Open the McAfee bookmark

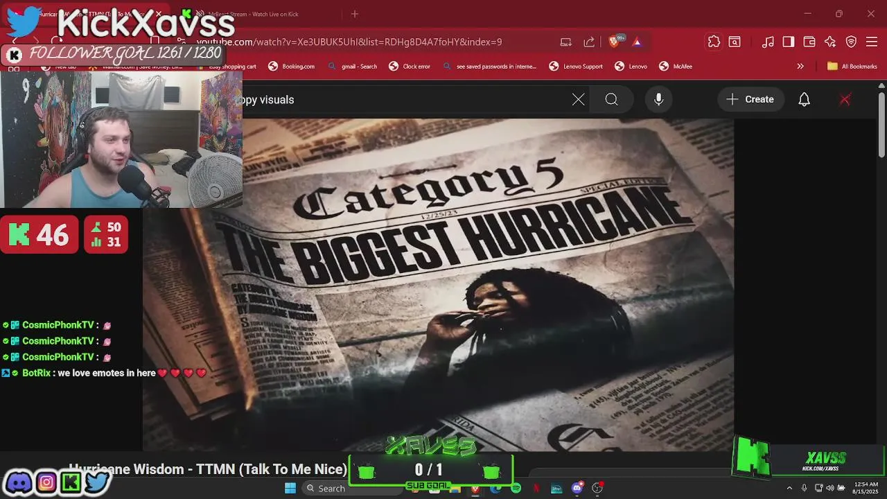click(675, 67)
